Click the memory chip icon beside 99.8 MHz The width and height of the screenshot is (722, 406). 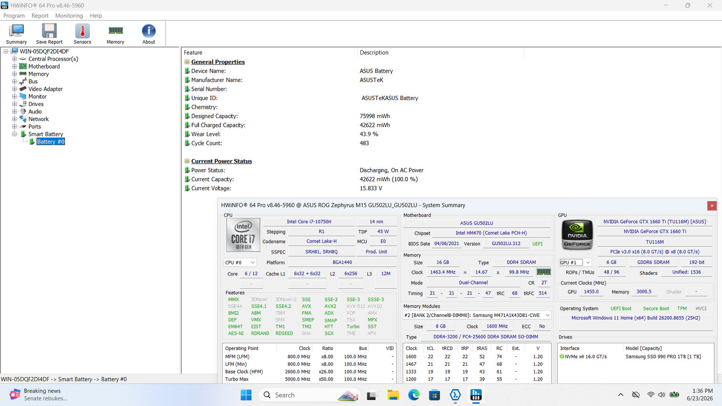click(543, 272)
